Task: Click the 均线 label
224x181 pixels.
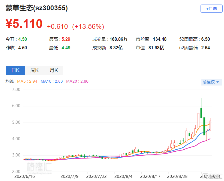Action: [10, 81]
